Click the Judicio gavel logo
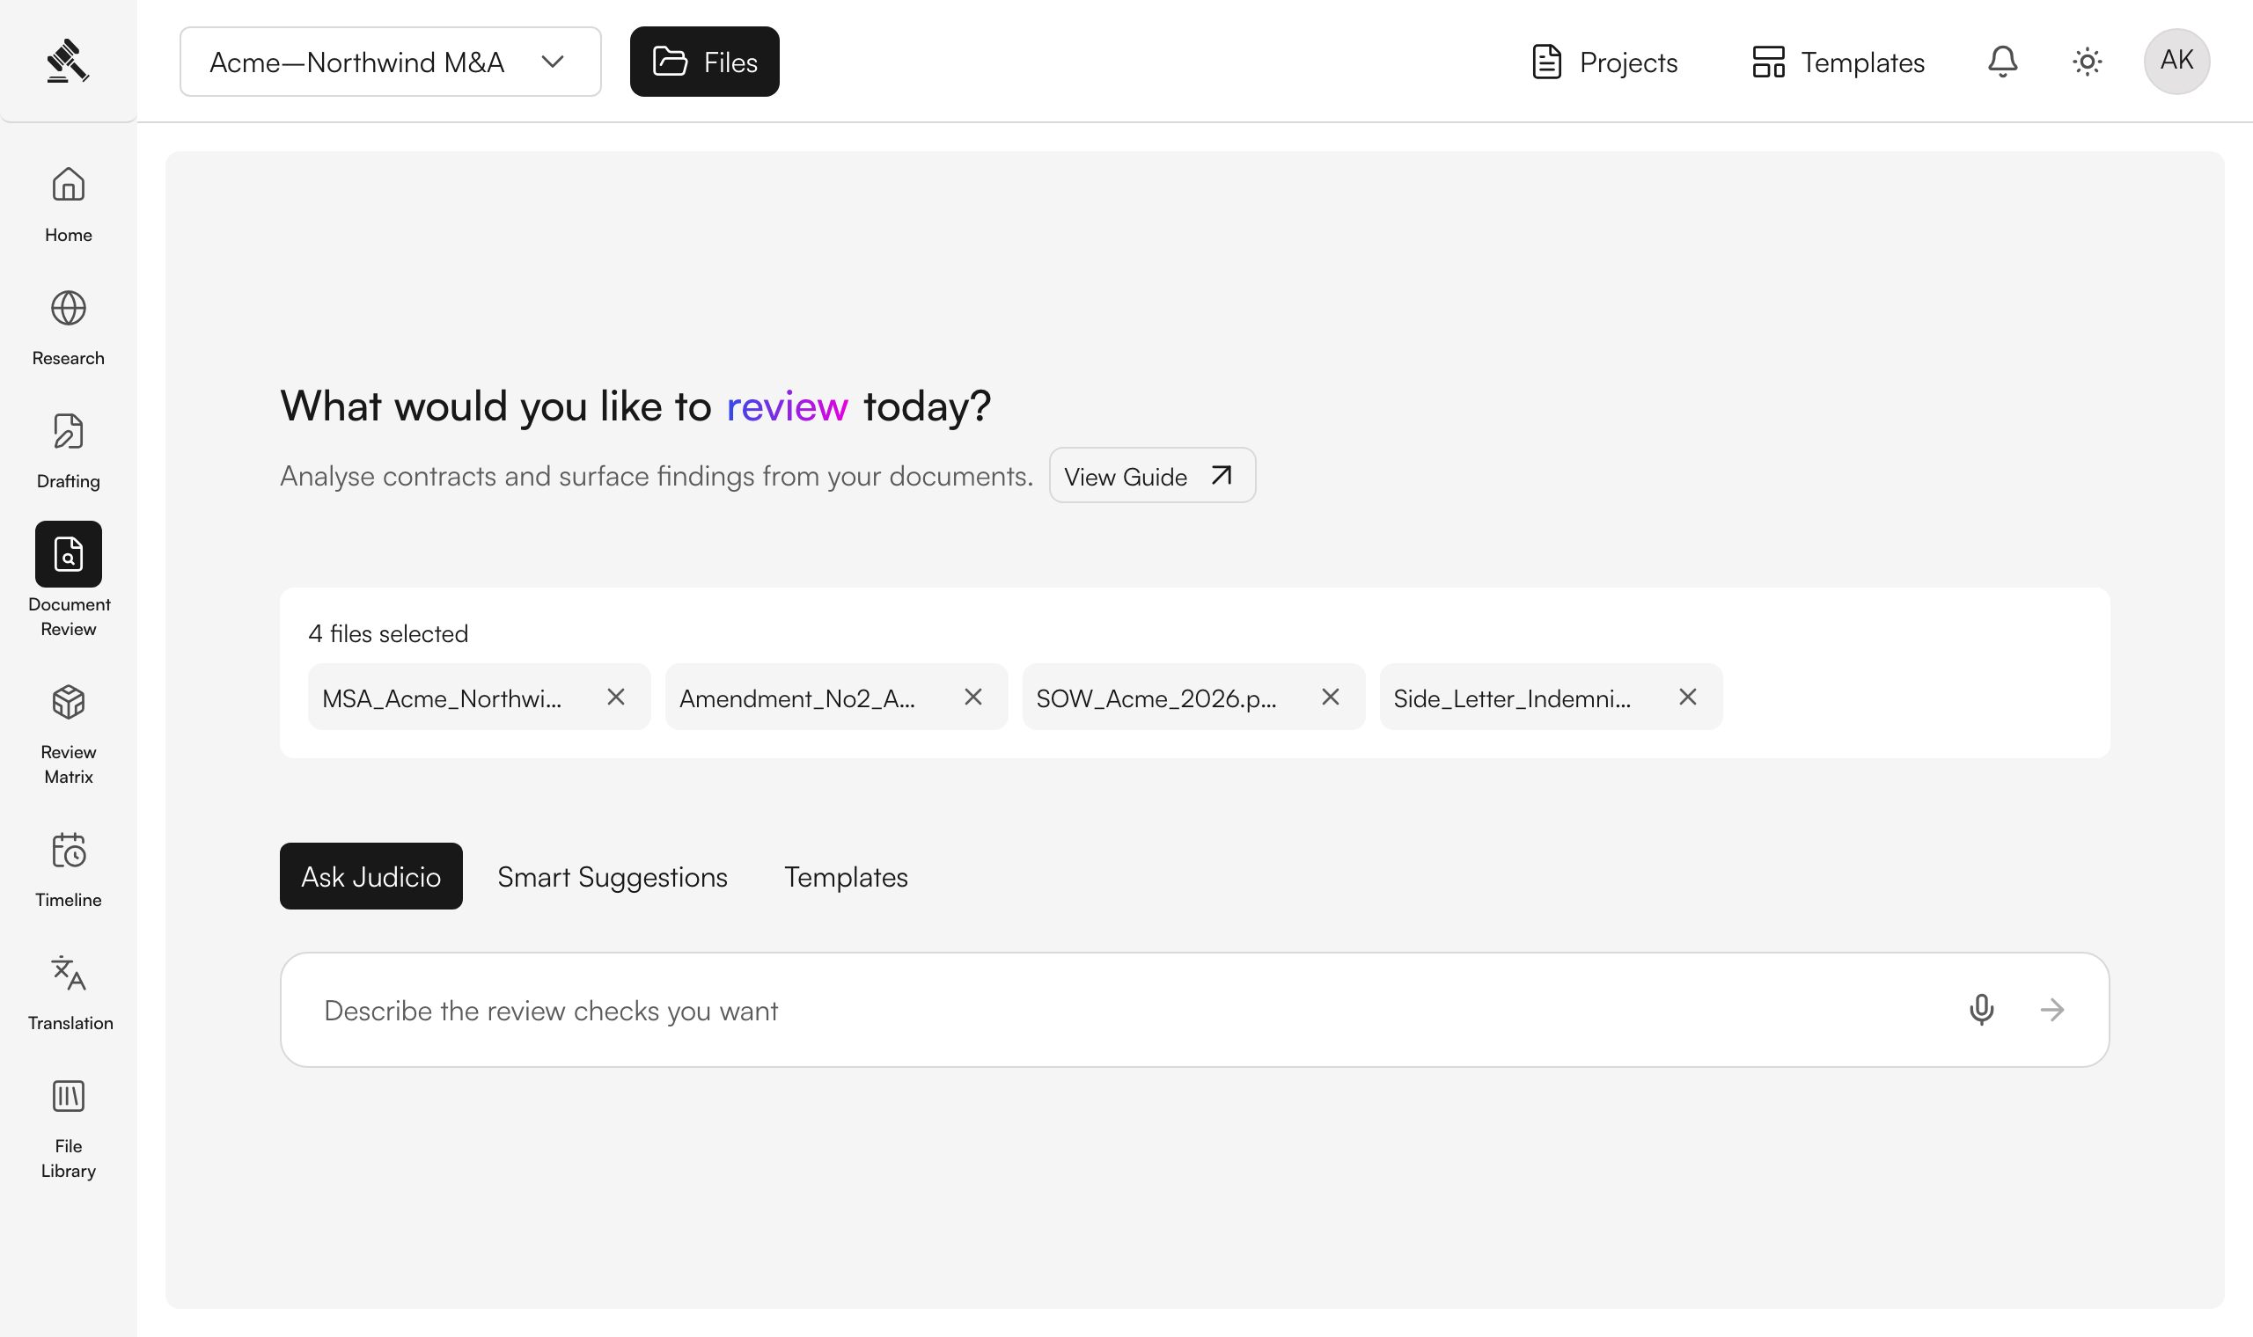Image resolution: width=2253 pixels, height=1337 pixels. 68,61
